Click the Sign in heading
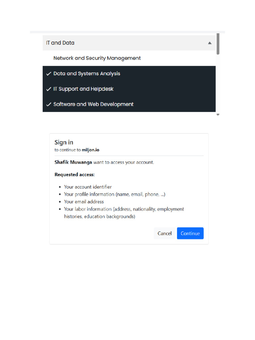The width and height of the screenshot is (255, 340). point(64,142)
